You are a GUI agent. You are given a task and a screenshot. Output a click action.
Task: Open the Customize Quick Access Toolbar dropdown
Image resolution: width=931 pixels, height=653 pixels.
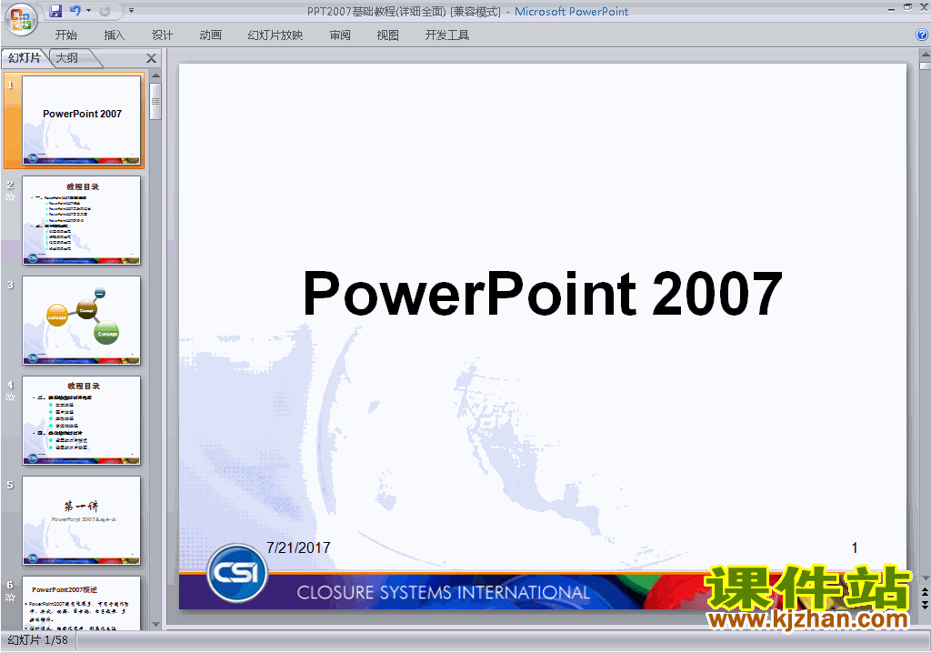coord(131,11)
